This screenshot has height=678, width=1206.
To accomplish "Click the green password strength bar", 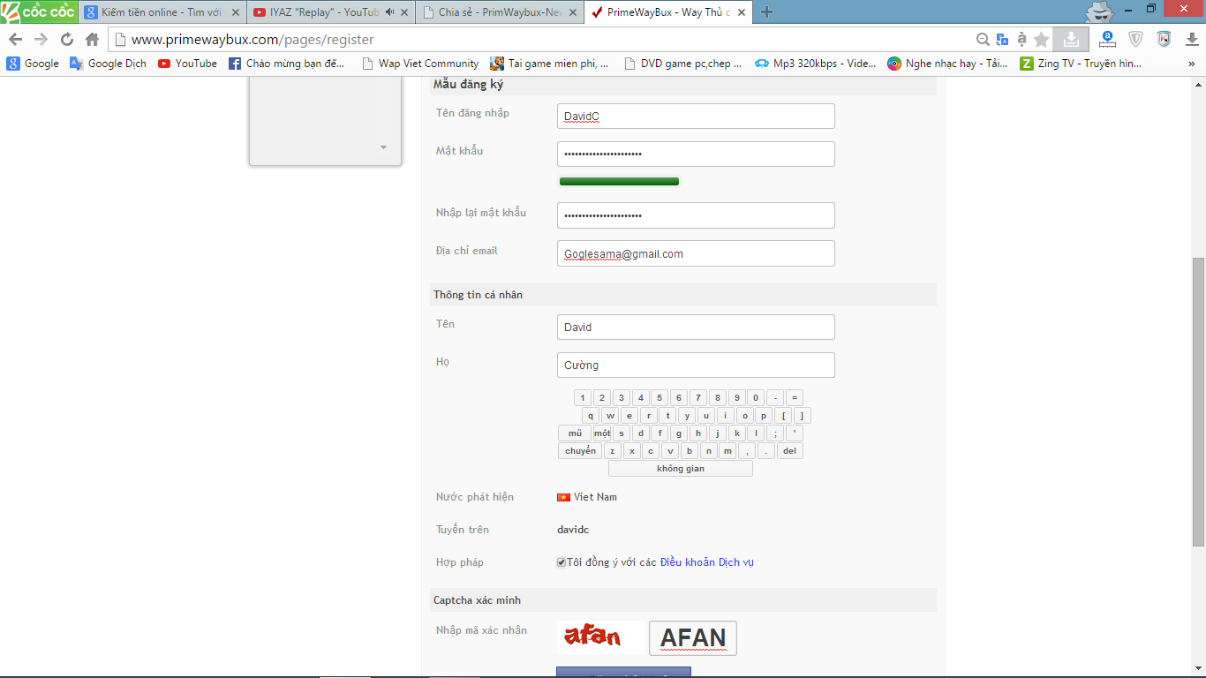I will point(619,182).
